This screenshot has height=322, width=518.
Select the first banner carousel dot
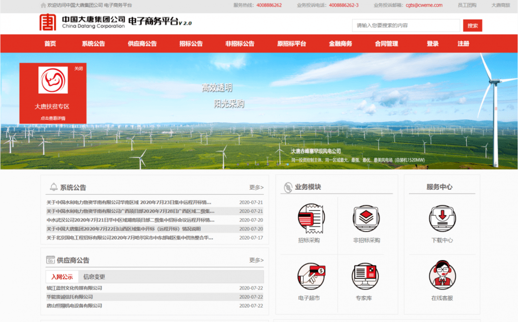237,164
